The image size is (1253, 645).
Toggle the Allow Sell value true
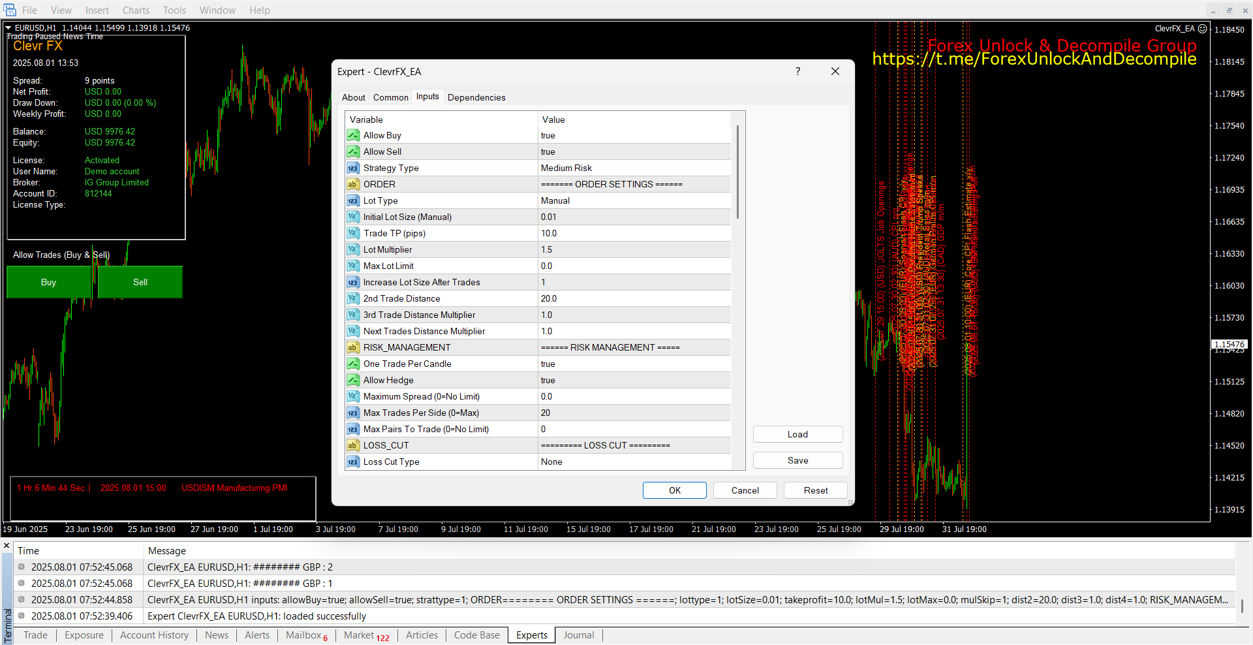pos(548,151)
